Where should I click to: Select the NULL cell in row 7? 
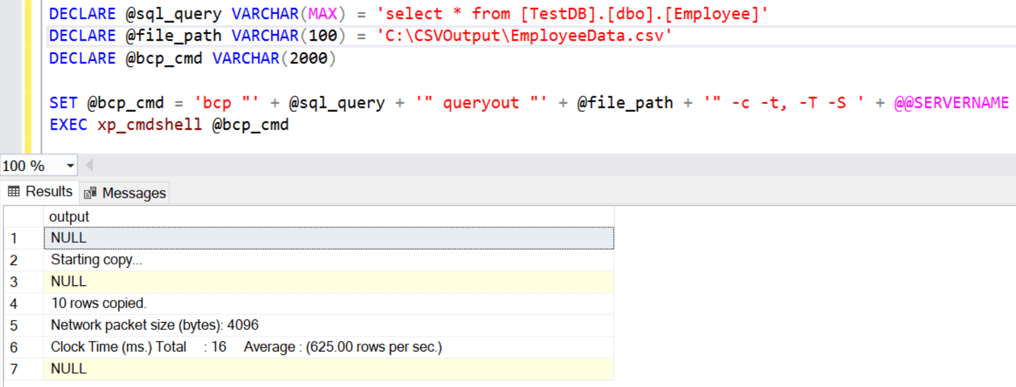329,369
